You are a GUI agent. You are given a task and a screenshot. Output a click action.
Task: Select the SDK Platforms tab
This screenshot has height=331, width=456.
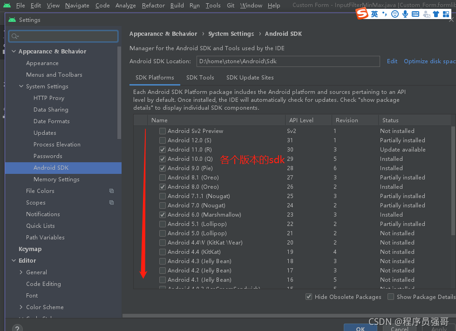coord(155,78)
